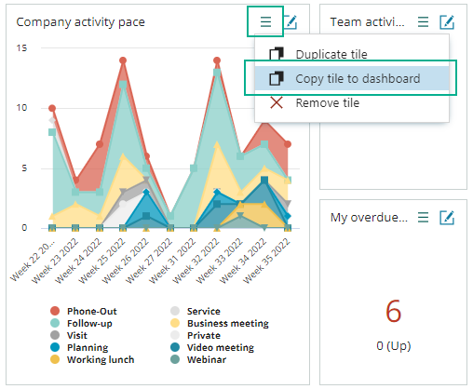Viewport: 473px width, 389px height.
Task: Edit the Company activity pace tile
Action: pos(291,22)
